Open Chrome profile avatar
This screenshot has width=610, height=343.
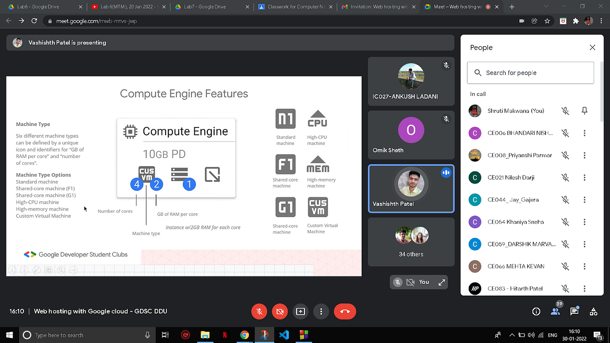(589, 21)
